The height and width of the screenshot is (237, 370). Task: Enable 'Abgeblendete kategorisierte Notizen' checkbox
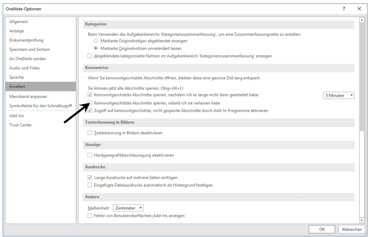pos(90,56)
